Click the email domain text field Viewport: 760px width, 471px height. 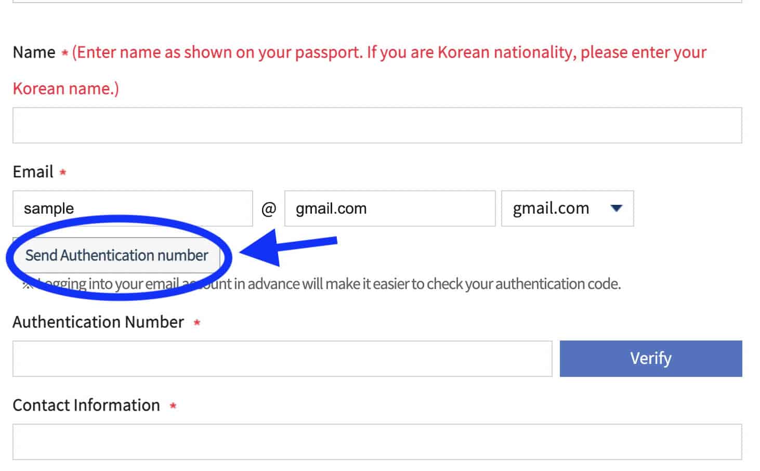click(x=389, y=208)
